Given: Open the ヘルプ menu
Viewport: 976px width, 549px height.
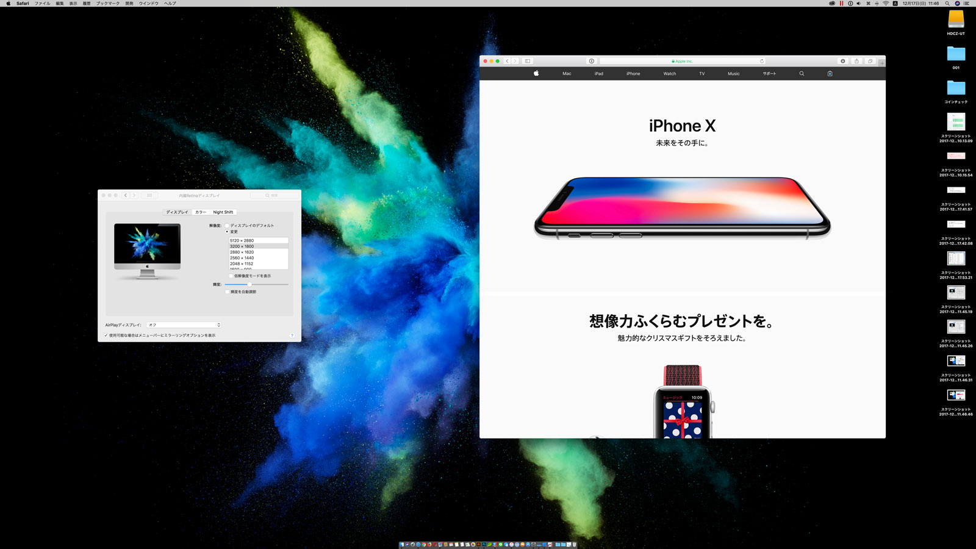Looking at the screenshot, I should pyautogui.click(x=170, y=3).
